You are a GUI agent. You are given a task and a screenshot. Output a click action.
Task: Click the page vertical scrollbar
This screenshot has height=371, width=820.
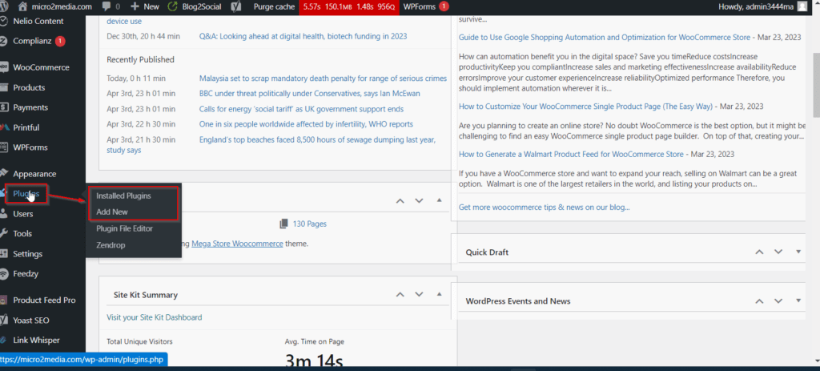click(816, 85)
